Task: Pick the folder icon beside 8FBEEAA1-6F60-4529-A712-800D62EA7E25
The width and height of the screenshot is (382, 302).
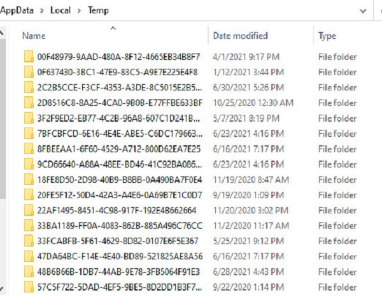Action: [x=29, y=149]
